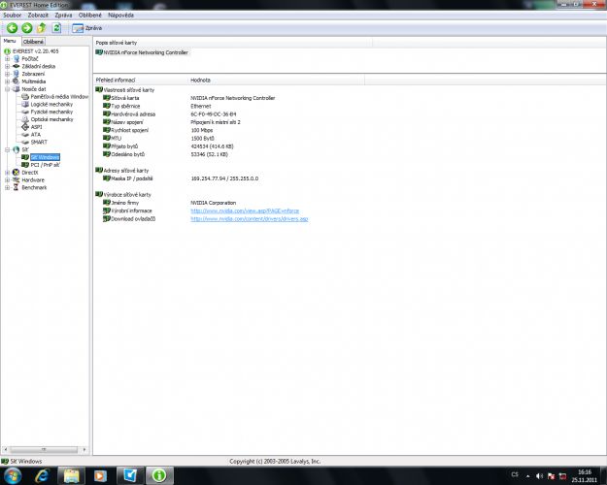Expand the DirectX tree node
The height and width of the screenshot is (485, 607).
click(7, 173)
